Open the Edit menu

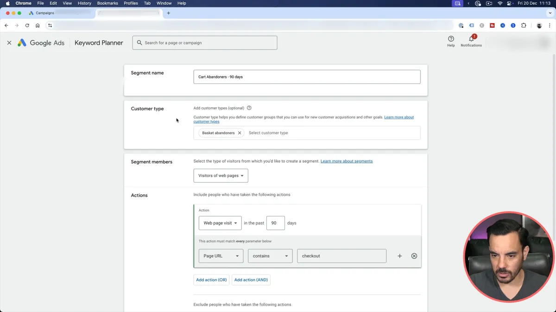tap(53, 3)
